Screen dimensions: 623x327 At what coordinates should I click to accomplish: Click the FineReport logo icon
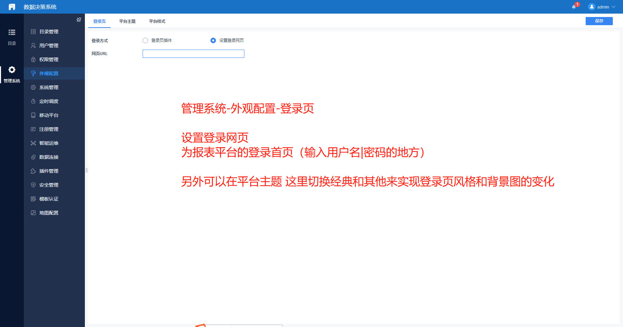pyautogui.click(x=12, y=7)
